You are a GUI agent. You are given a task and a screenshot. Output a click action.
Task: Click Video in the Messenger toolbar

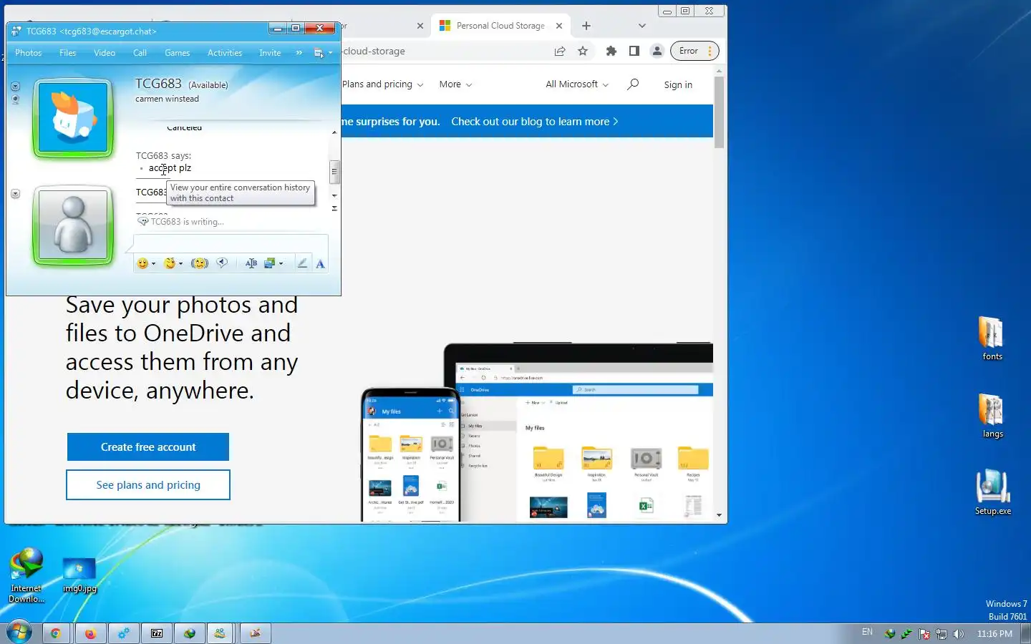coord(105,53)
